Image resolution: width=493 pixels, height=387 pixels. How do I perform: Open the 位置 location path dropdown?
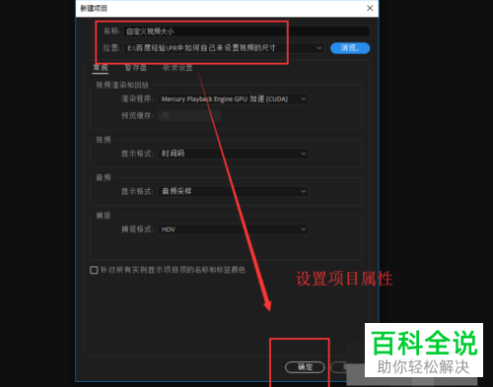click(x=224, y=48)
